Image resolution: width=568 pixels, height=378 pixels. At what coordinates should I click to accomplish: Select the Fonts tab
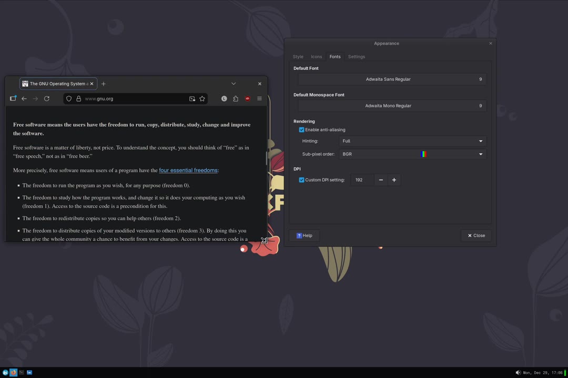[335, 57]
